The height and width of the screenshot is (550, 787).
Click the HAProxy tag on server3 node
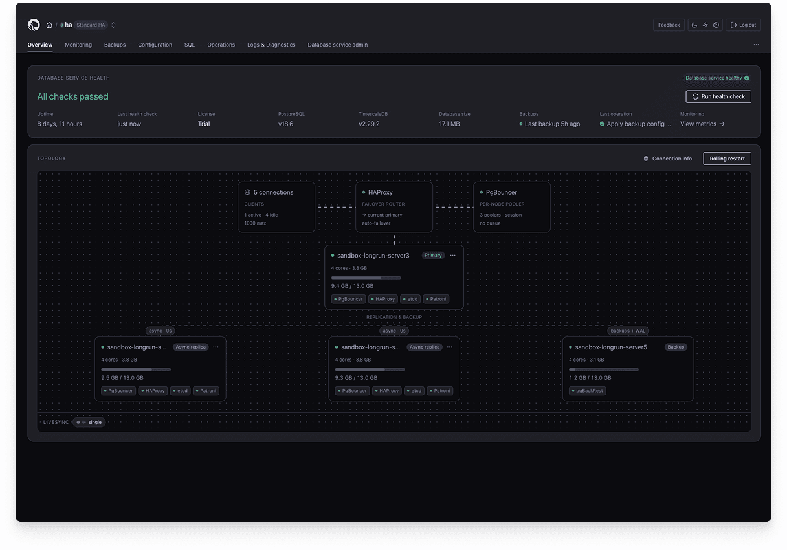[382, 299]
